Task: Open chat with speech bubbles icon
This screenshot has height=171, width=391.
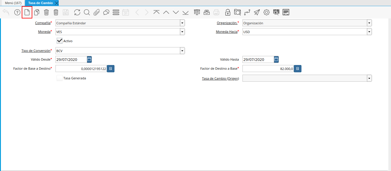Action: coord(106,12)
